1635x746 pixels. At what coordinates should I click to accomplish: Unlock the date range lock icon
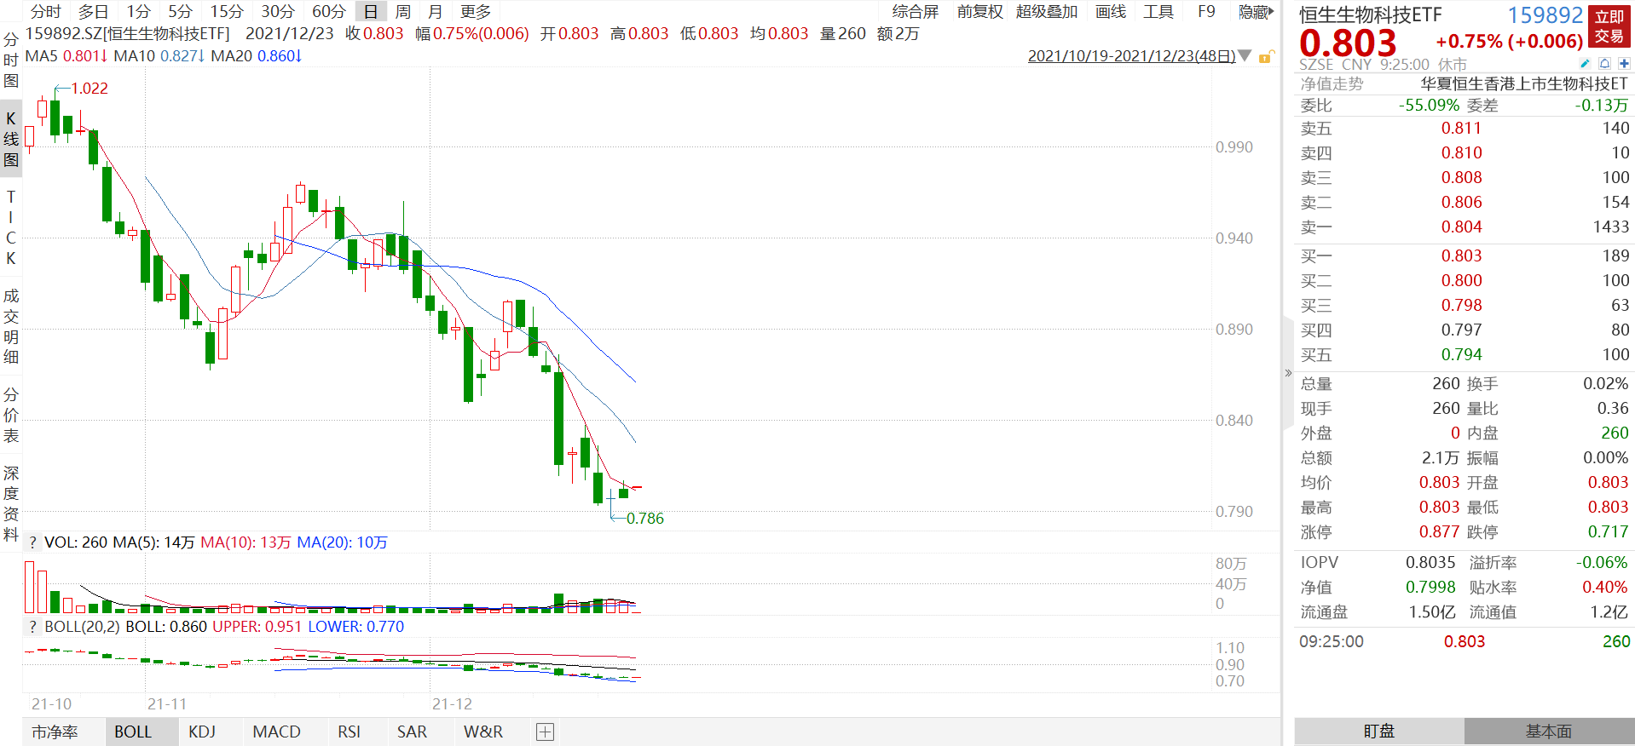click(x=1267, y=57)
